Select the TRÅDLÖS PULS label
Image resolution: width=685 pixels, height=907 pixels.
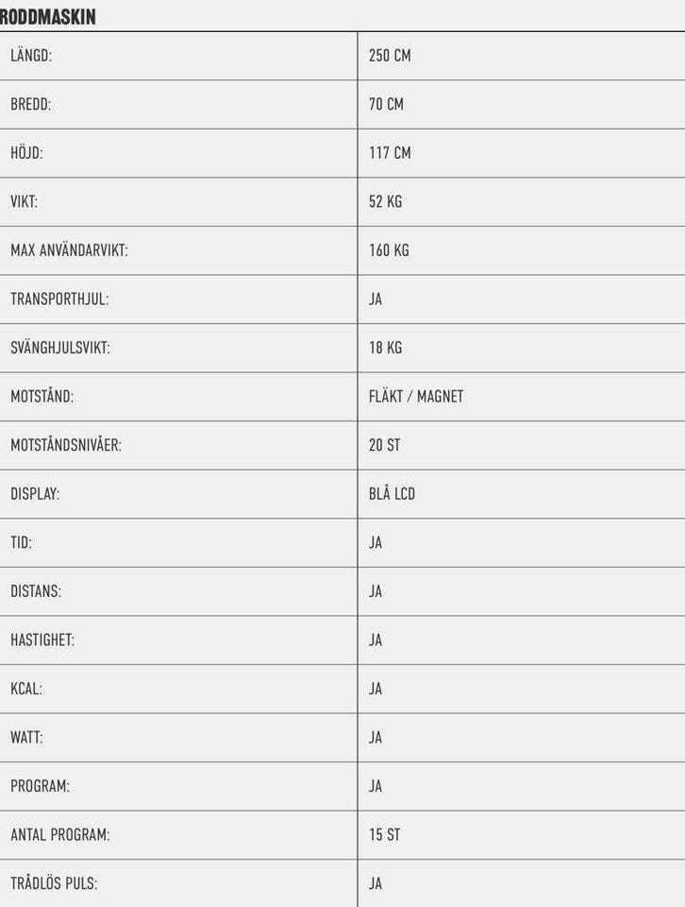click(54, 884)
